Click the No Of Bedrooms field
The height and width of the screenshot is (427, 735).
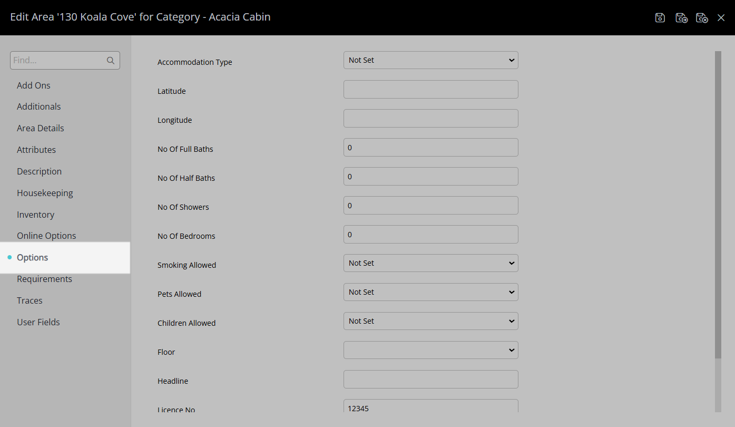pos(431,234)
